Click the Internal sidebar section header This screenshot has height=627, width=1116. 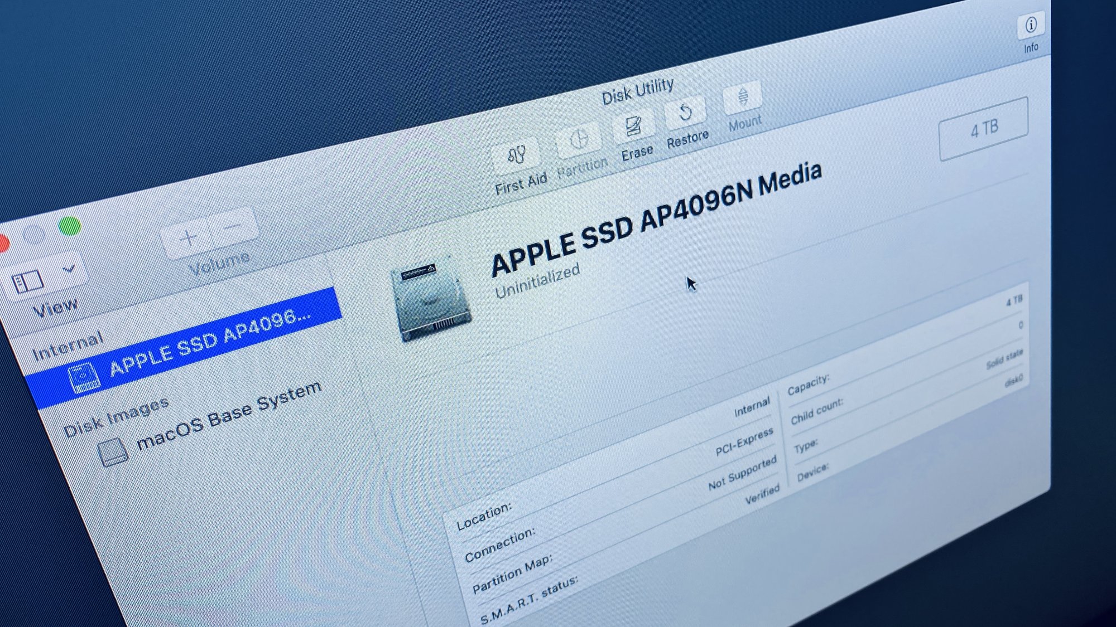point(68,346)
